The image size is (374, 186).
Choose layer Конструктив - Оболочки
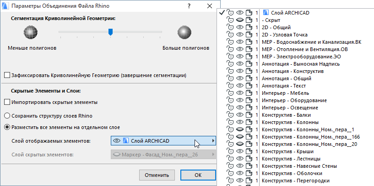coord(292,173)
